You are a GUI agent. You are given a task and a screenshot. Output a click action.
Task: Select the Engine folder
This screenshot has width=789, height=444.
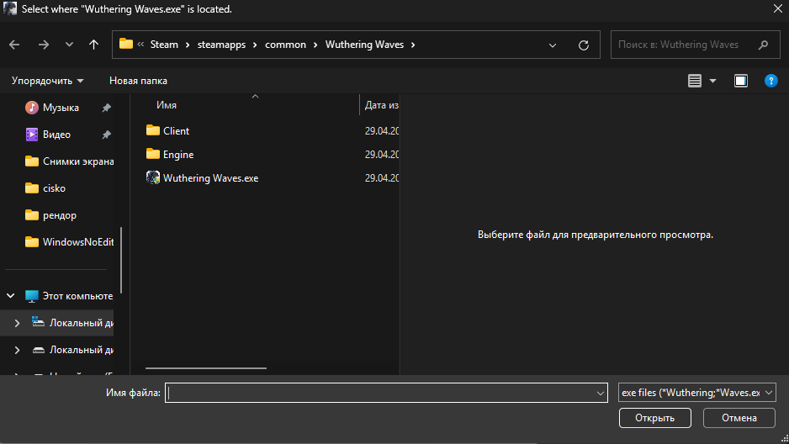click(178, 155)
